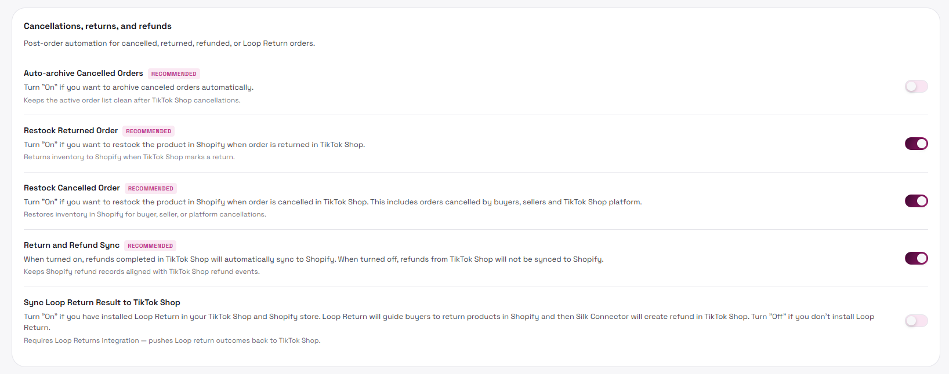Image resolution: width=949 pixels, height=374 pixels.
Task: Click 'Post-order automation for cancelled' description text
Action: point(169,43)
